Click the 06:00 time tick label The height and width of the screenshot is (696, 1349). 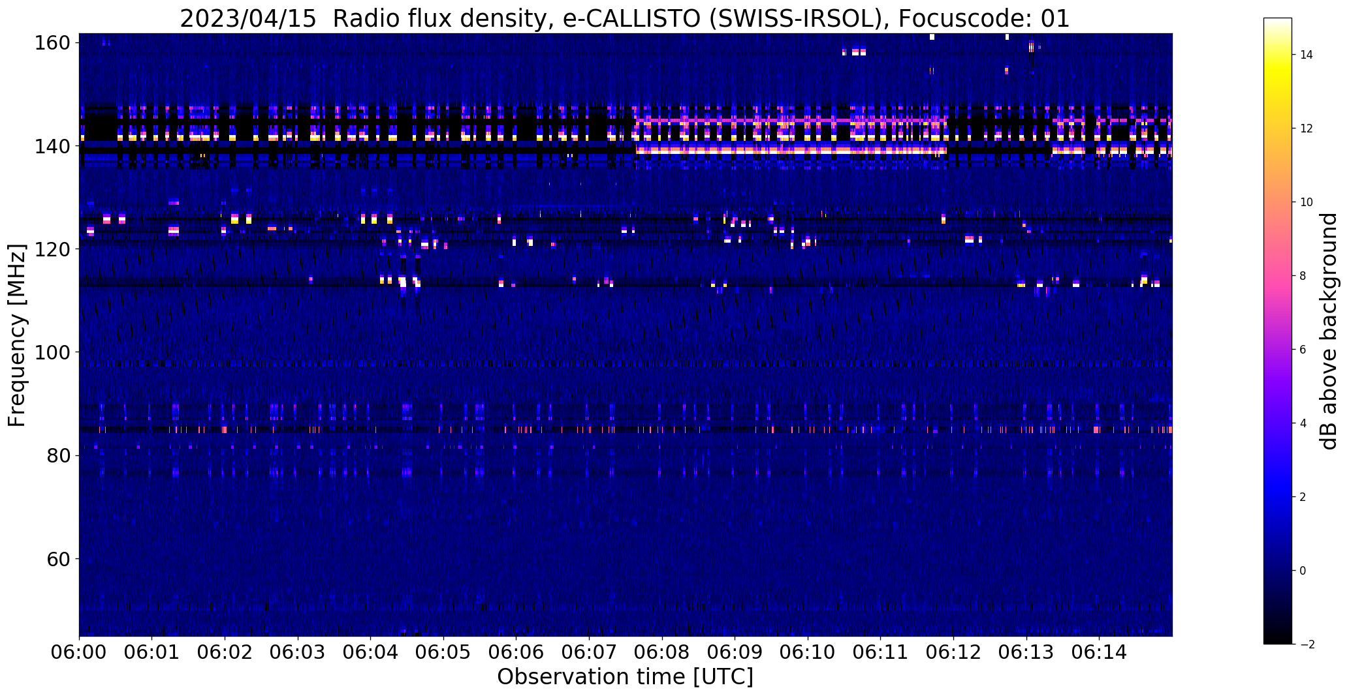[x=79, y=652]
